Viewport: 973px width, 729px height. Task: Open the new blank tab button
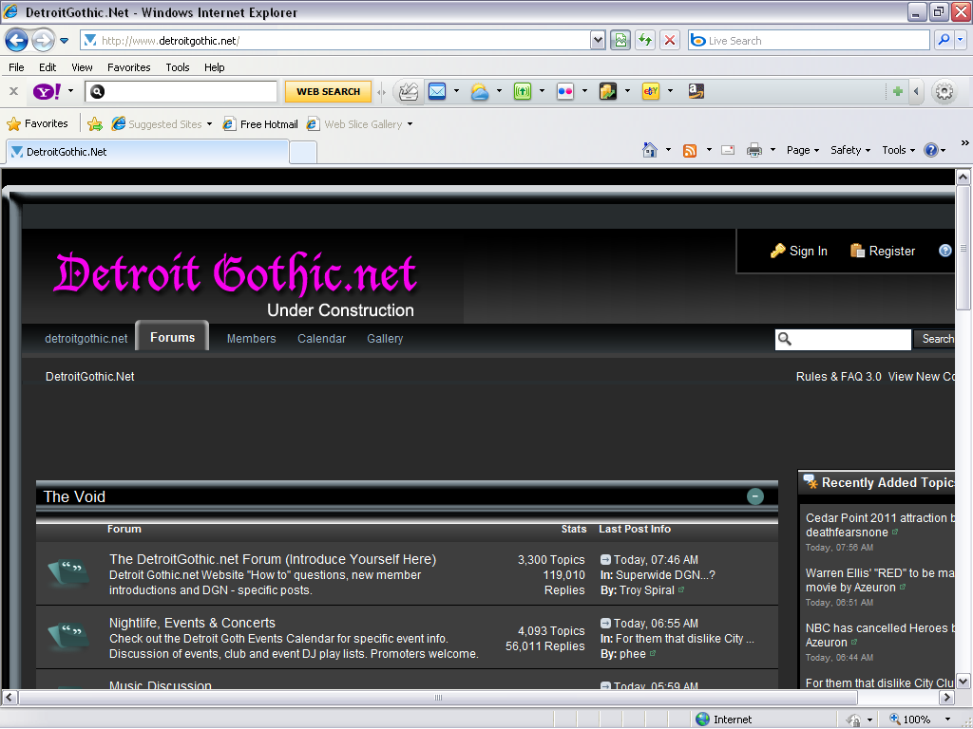coord(303,152)
